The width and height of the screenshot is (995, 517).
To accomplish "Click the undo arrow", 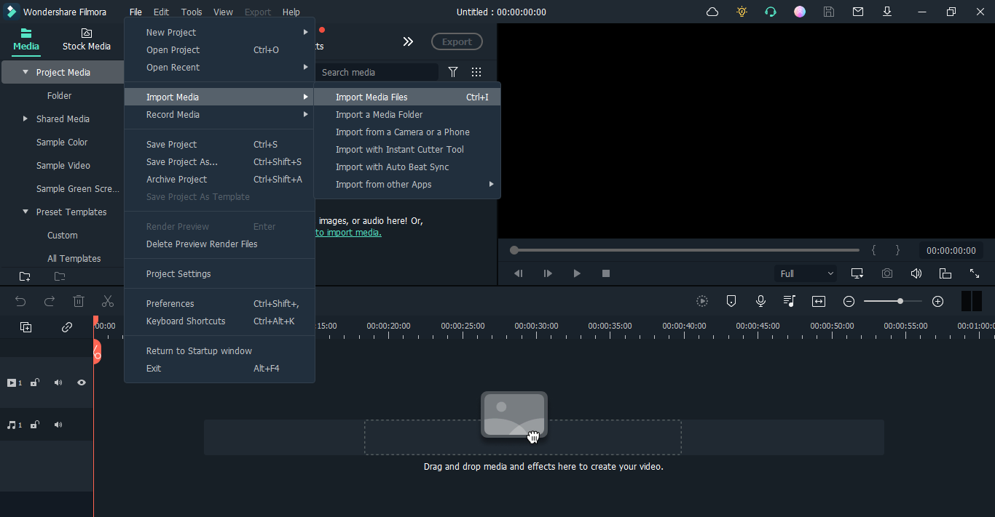I will [20, 301].
